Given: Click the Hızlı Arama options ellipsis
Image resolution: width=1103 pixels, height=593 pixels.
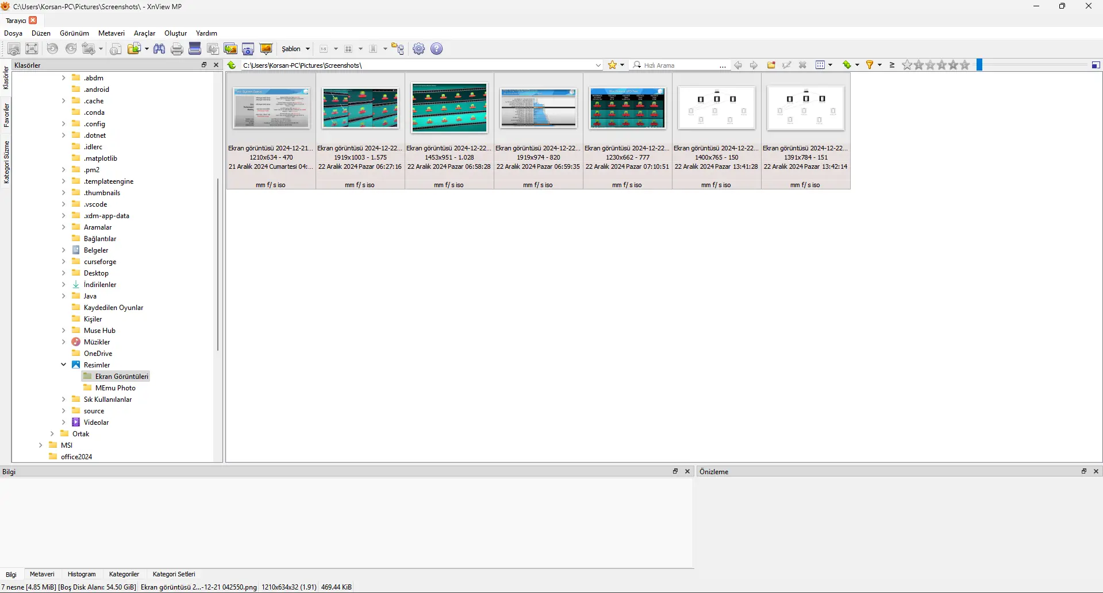Looking at the screenshot, I should pyautogui.click(x=722, y=65).
